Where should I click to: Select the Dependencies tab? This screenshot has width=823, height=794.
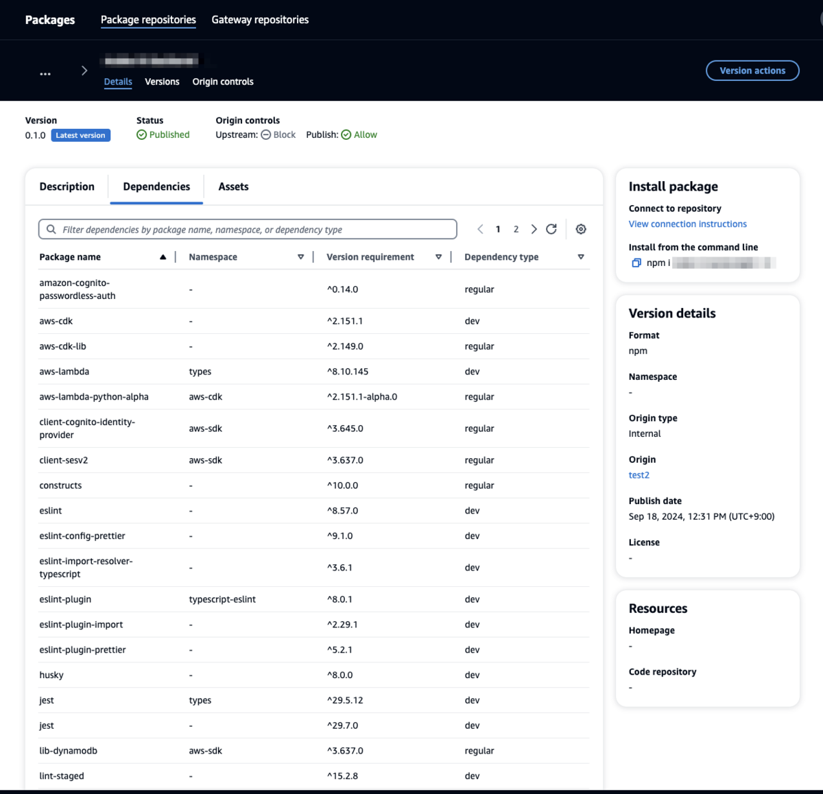[x=156, y=187]
